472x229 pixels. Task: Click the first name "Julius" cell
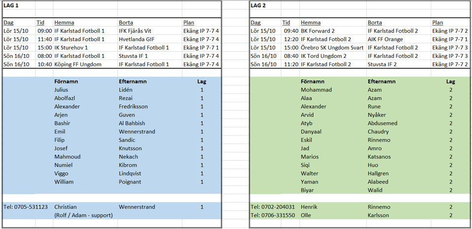pyautogui.click(x=61, y=90)
